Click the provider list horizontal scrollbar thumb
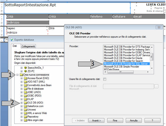Image resolution: width=166 pixels, height=126 pixels. tap(120, 72)
